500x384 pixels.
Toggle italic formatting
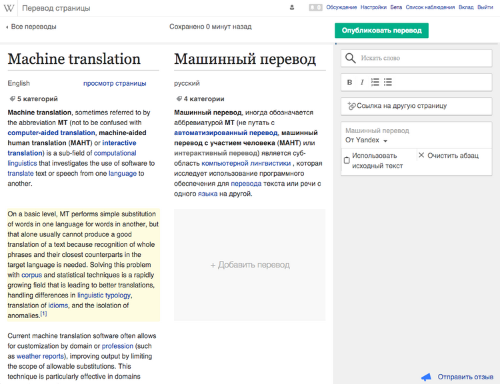point(362,83)
